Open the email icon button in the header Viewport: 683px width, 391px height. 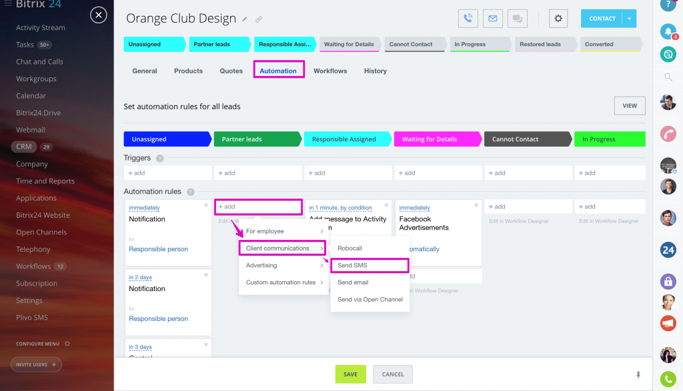click(x=493, y=19)
